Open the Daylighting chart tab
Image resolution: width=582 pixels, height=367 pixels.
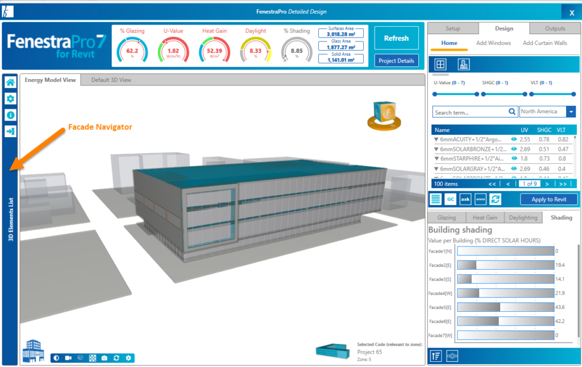coord(523,218)
